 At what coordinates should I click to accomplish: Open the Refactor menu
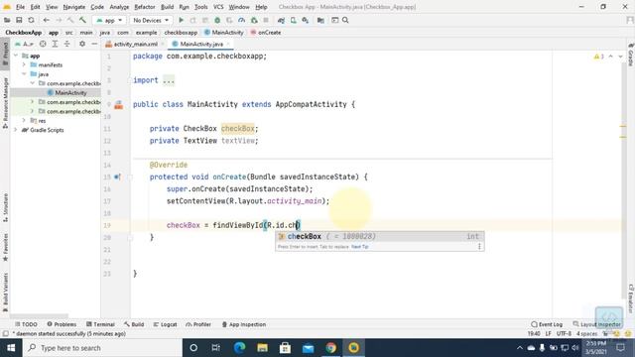coord(145,7)
